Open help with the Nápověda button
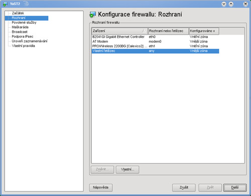Viewport: 251px width, 196px height. (x=101, y=187)
